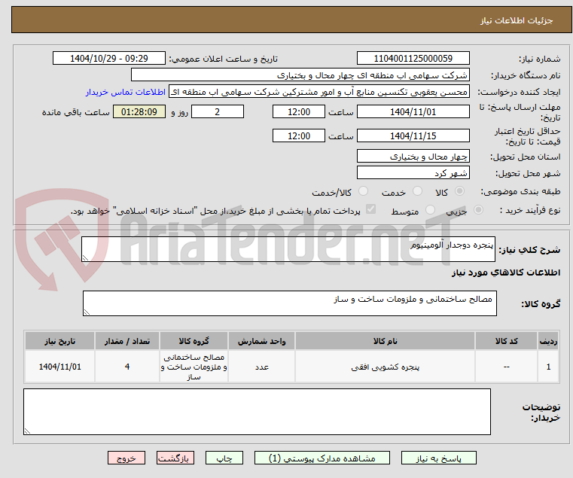The height and width of the screenshot is (478, 573).
Task: Click the بازگشت back button
Action: pos(175,458)
